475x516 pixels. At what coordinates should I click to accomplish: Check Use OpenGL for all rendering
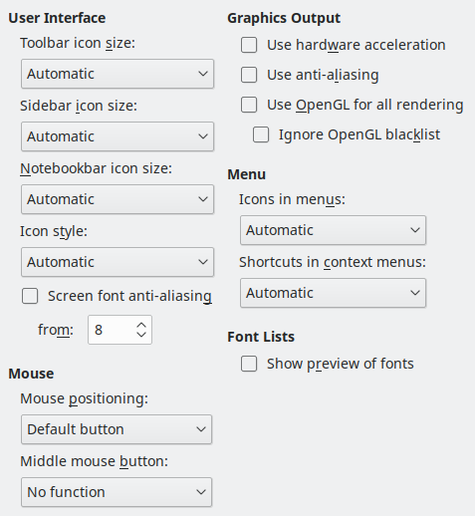tap(249, 105)
